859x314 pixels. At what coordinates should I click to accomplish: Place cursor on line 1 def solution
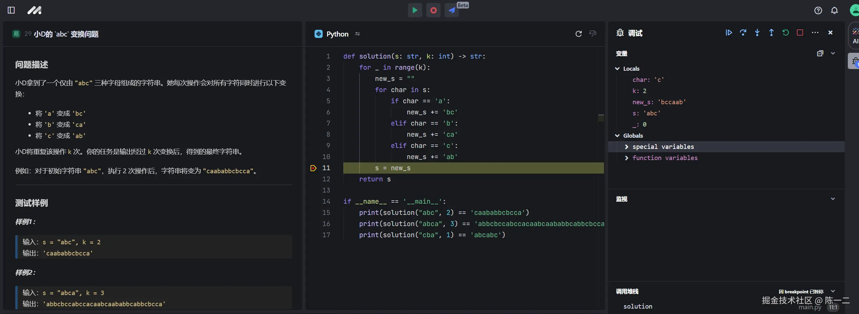click(414, 56)
